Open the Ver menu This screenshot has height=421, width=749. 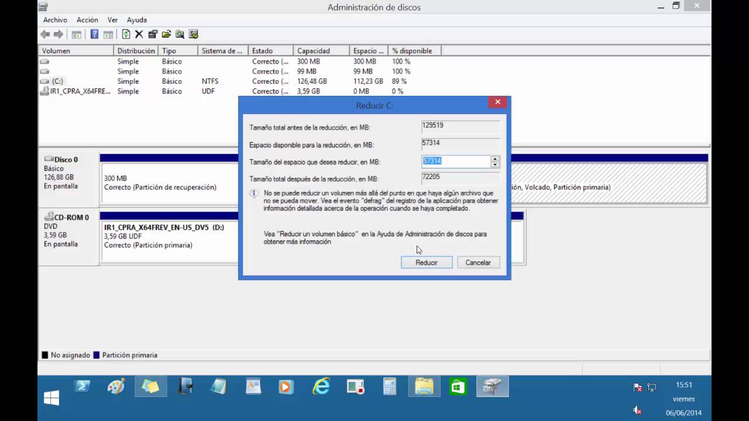coord(112,20)
